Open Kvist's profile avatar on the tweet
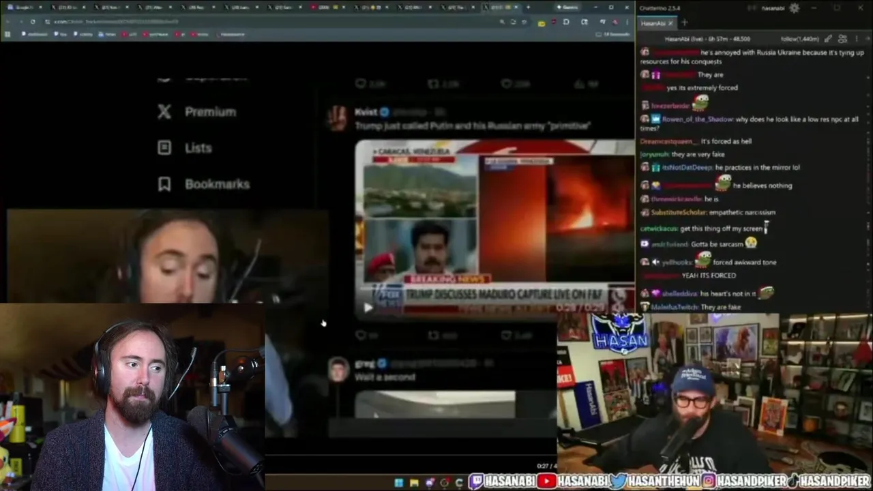The width and height of the screenshot is (873, 491). click(x=337, y=118)
